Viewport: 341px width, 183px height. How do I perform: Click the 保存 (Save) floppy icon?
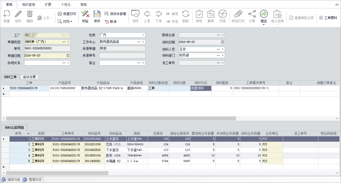[97, 14]
